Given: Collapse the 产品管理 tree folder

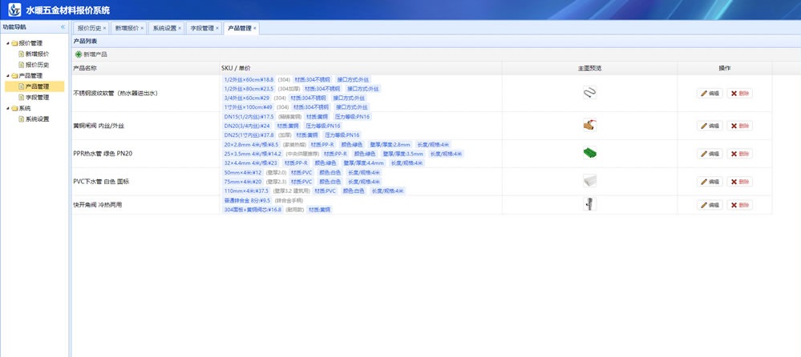Looking at the screenshot, I should point(8,76).
